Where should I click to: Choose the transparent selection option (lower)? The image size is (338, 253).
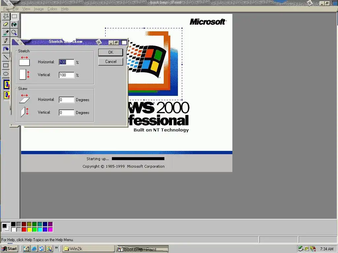click(7, 95)
